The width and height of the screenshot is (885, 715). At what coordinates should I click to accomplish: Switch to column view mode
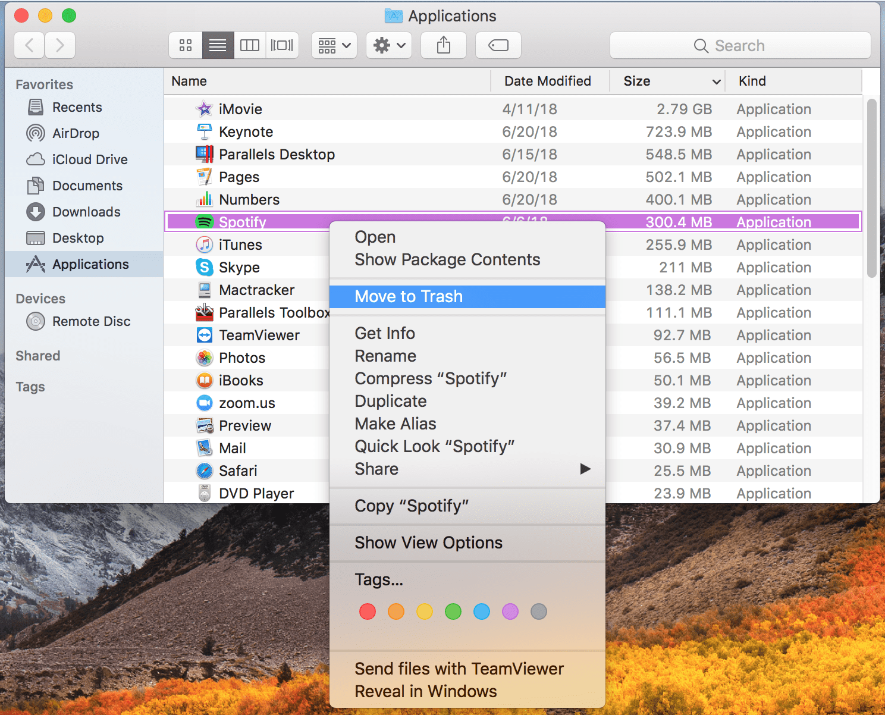(x=250, y=45)
